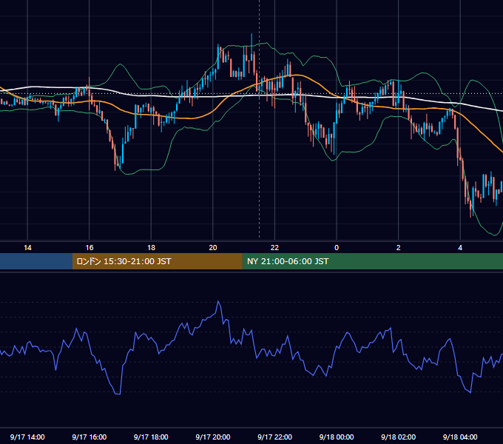Viewport: 503px width, 444px height.
Task: Select the NY 21:00-06:00 JST session bar
Action: coord(372,261)
